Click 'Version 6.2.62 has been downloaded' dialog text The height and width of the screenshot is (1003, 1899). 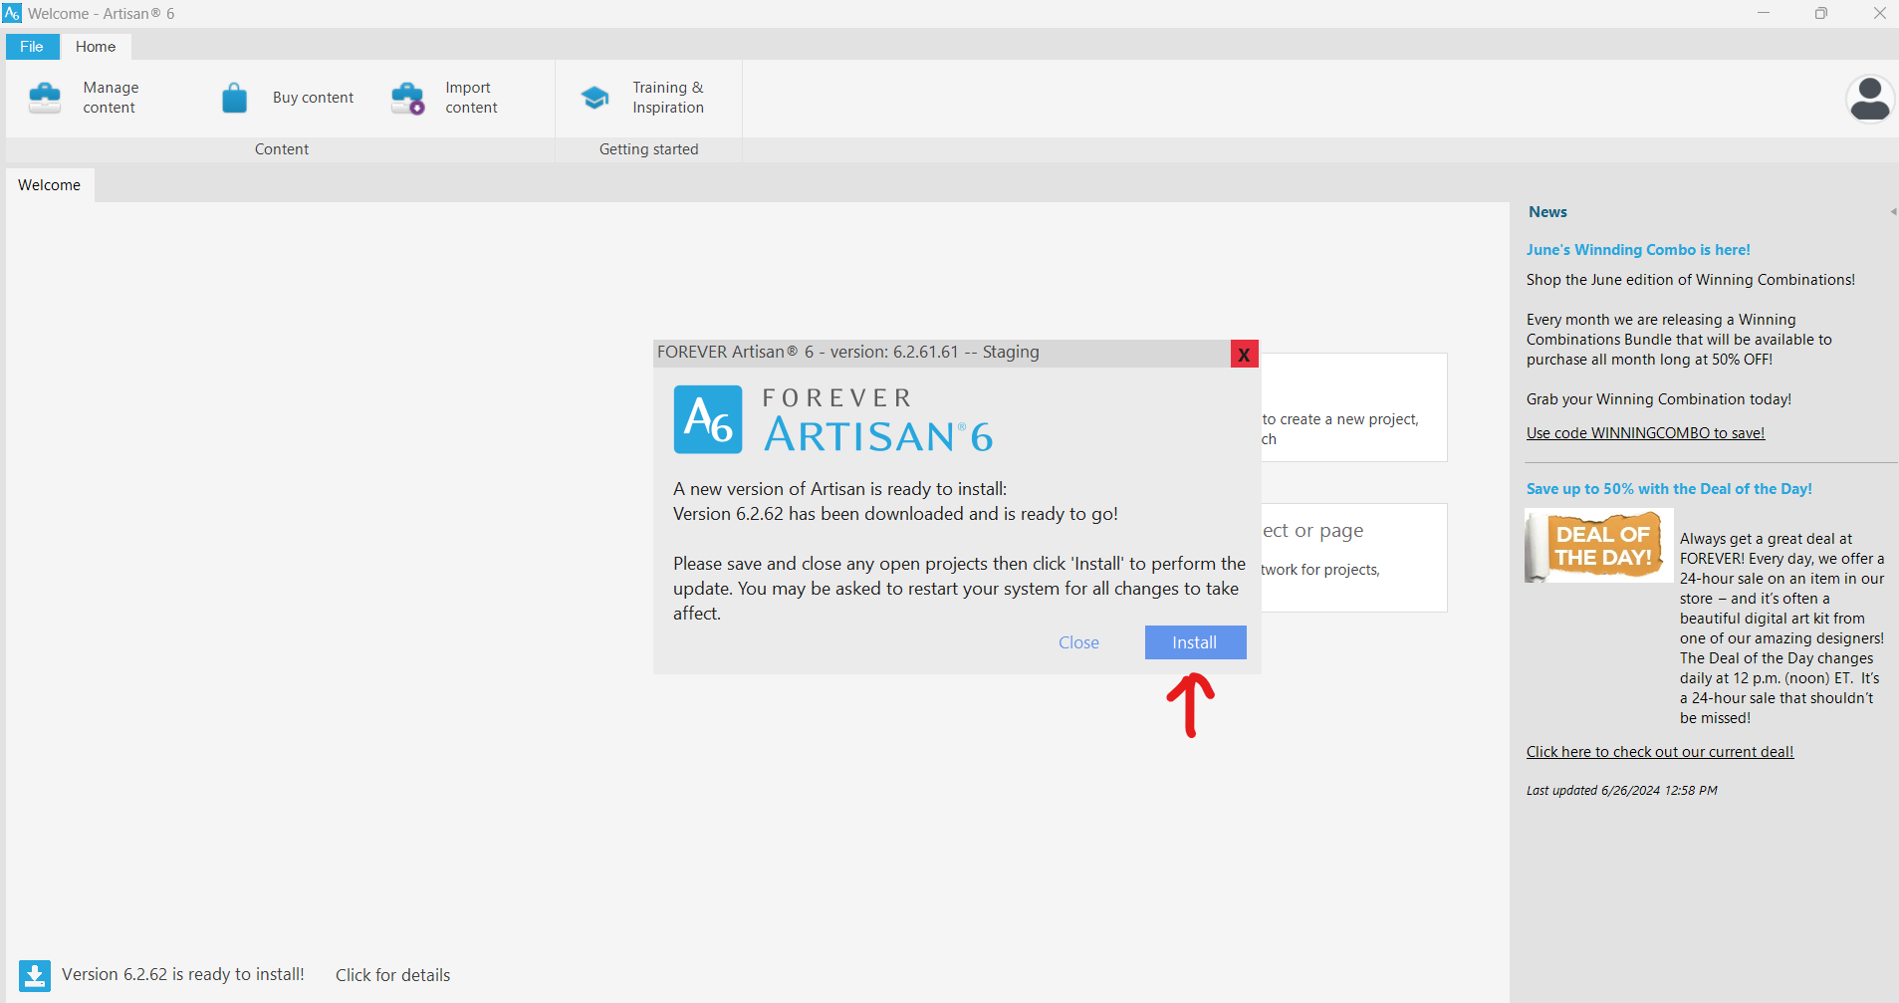coord(895,514)
